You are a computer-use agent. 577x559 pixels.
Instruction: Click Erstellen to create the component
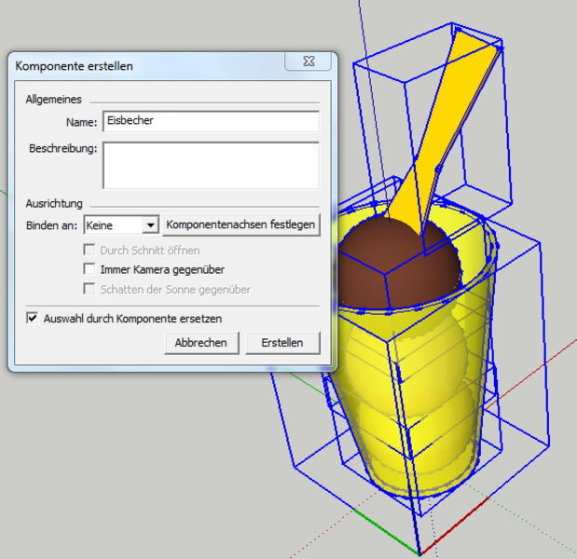(282, 343)
